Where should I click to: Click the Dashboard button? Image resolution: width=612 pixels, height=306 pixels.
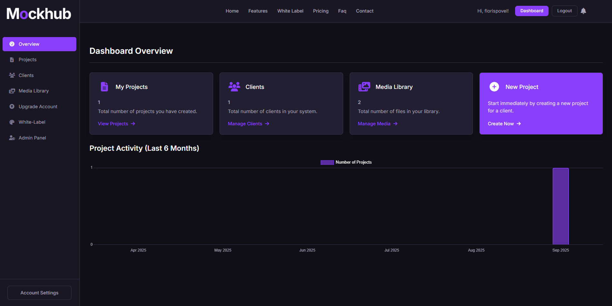(x=532, y=11)
